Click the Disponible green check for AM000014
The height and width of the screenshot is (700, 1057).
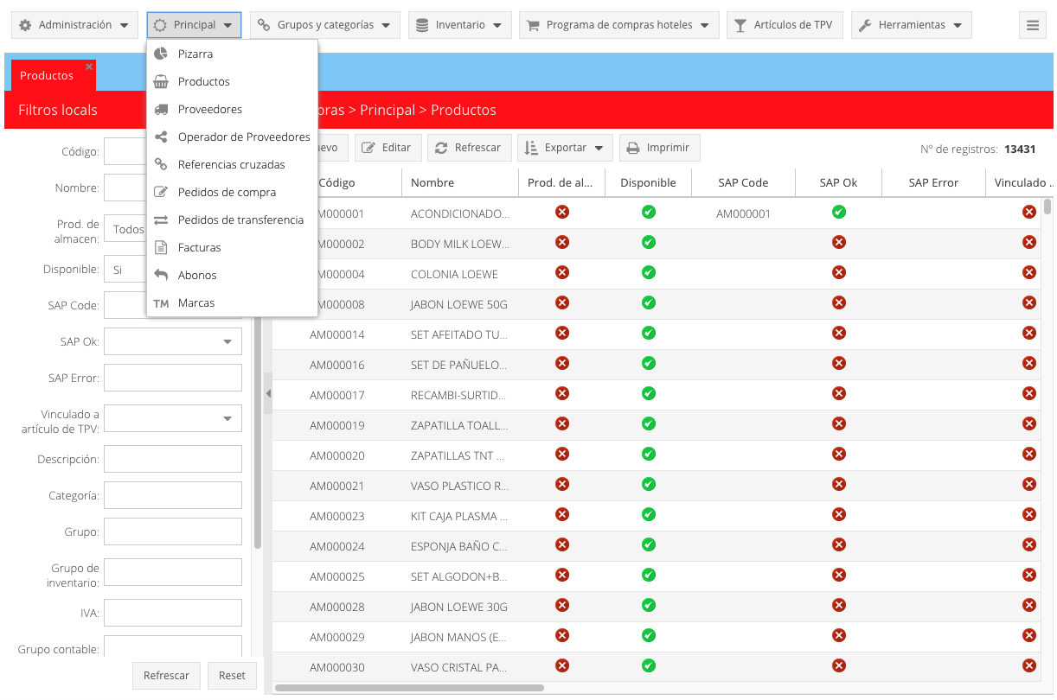point(649,333)
